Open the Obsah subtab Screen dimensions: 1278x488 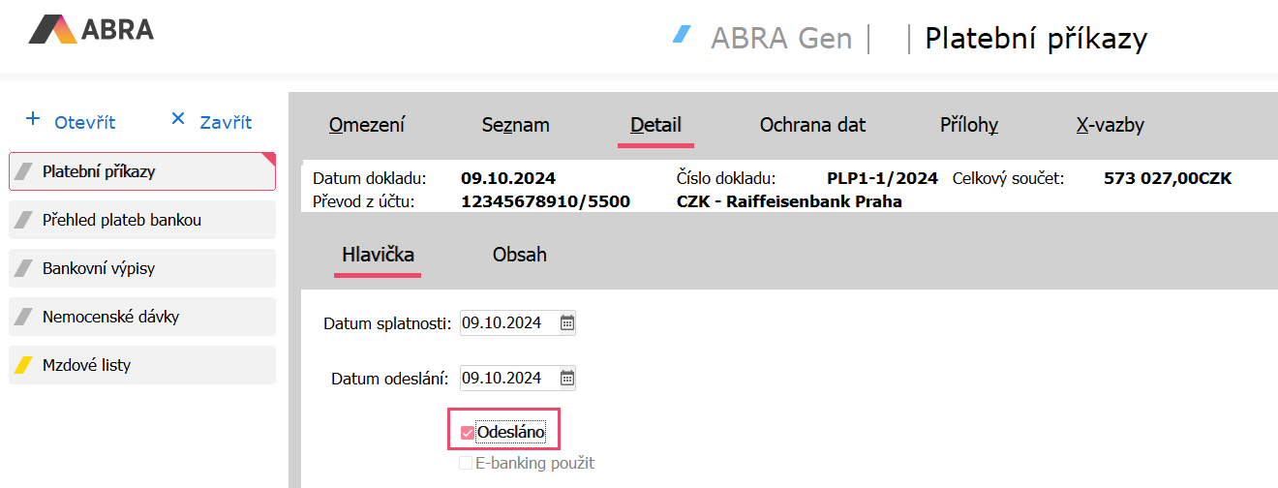[x=519, y=255]
